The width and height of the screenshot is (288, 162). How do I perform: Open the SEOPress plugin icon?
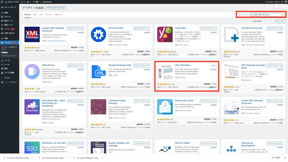(x=32, y=147)
